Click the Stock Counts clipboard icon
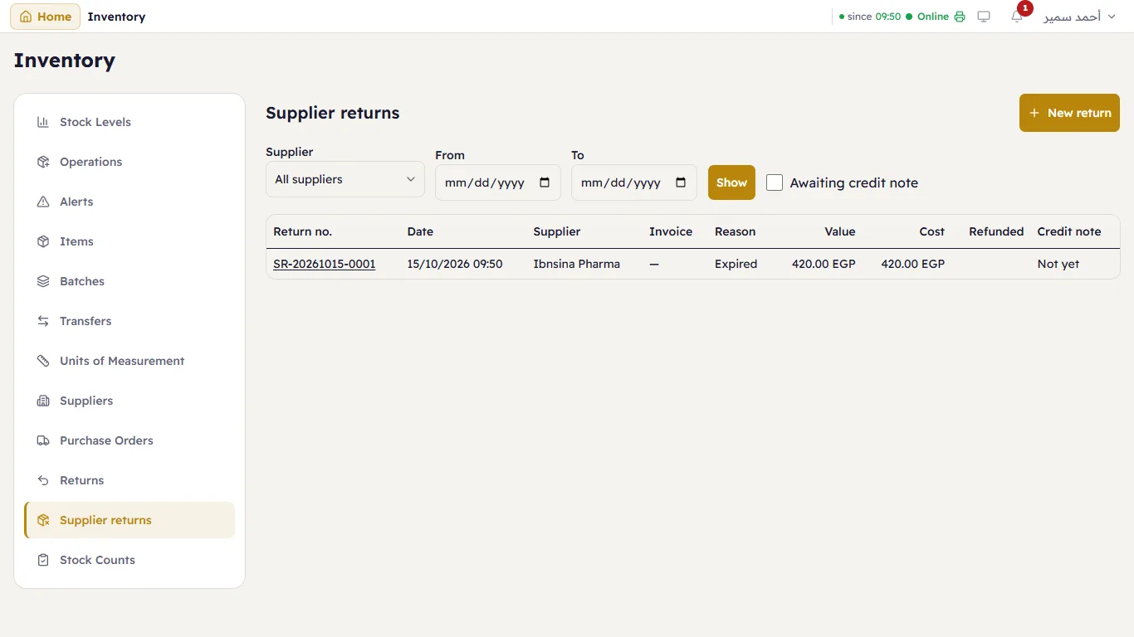This screenshot has height=637, width=1134. click(x=43, y=560)
